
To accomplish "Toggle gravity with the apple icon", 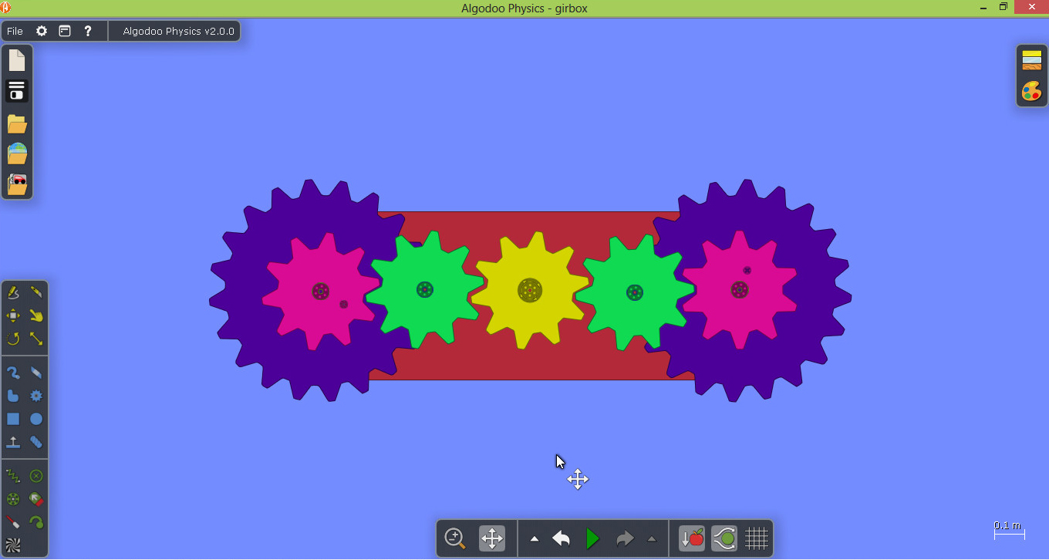I will [x=692, y=538].
